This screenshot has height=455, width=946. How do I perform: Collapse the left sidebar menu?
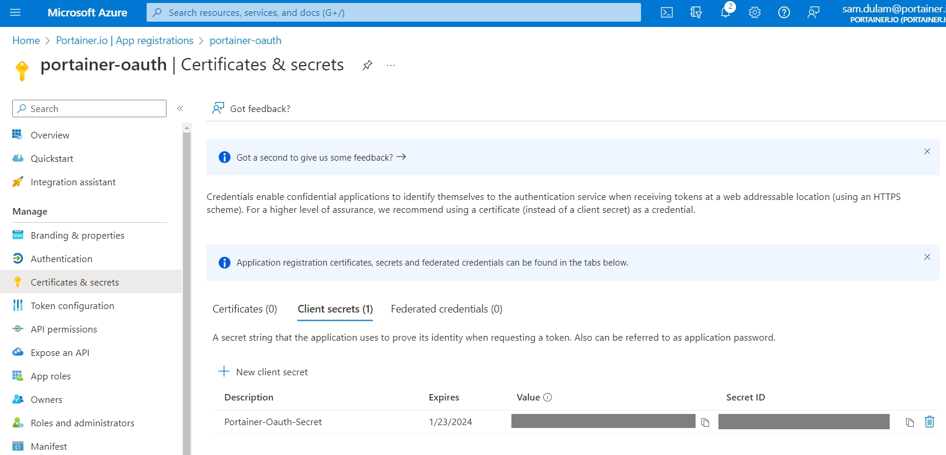[x=180, y=108]
